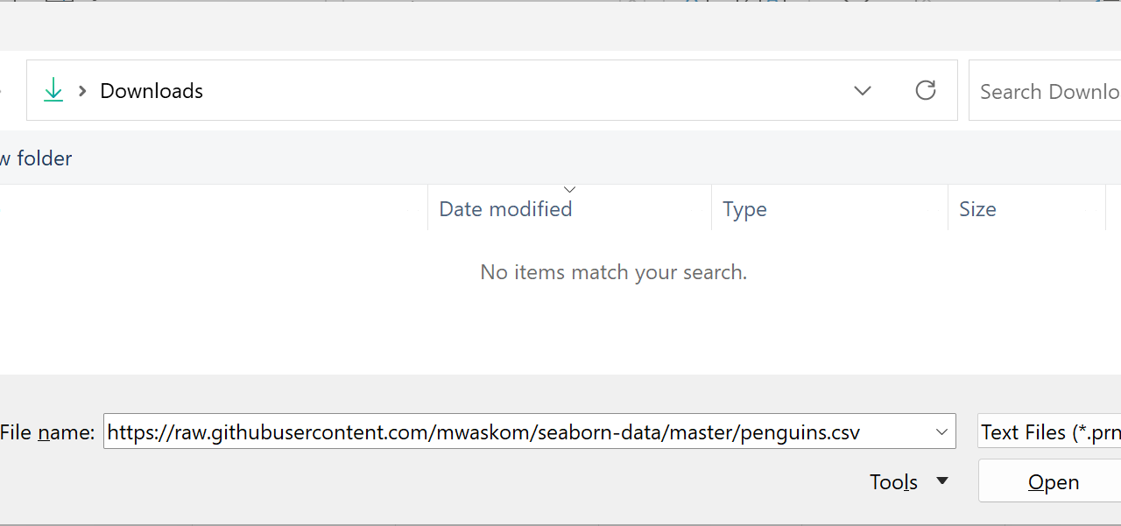1121x526 pixels.
Task: Expand the File name history dropdown arrow
Action: (x=941, y=432)
